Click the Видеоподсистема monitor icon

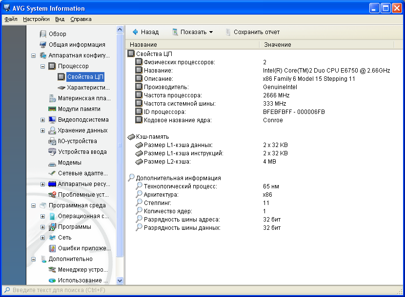tap(52, 120)
